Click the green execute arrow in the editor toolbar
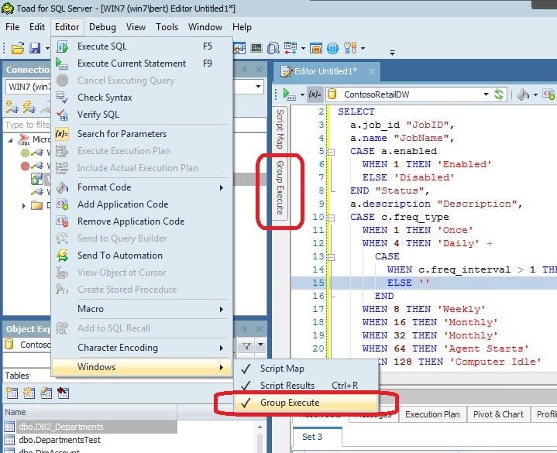The image size is (557, 453). [x=289, y=94]
